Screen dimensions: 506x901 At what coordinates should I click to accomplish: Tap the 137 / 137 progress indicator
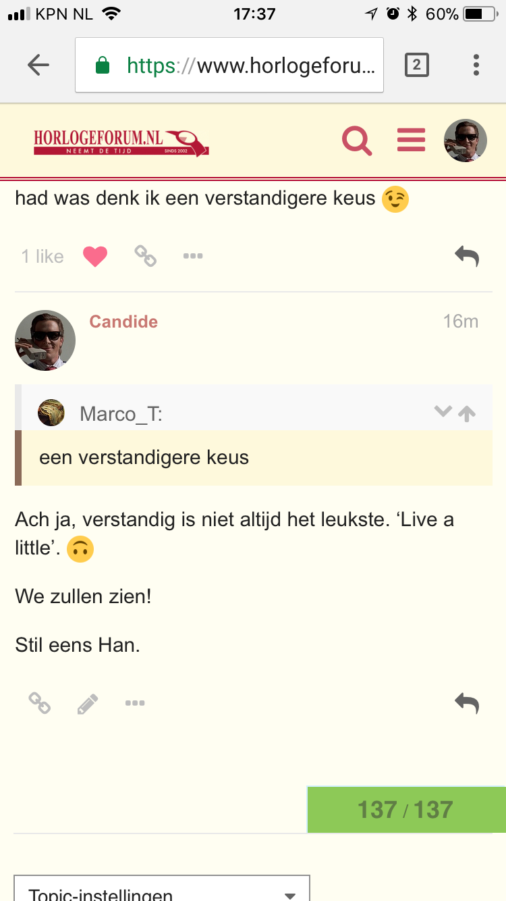click(405, 809)
